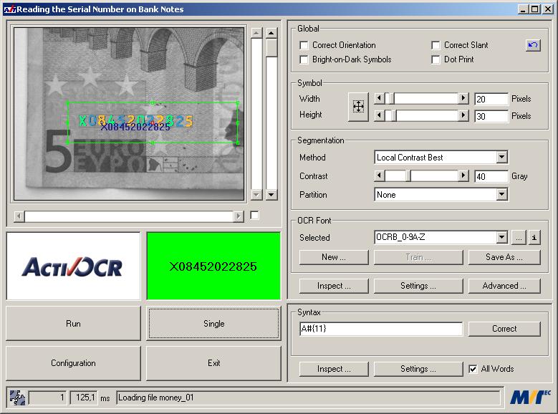Click the ActivOCR logo
Image resolution: width=558 pixels, height=414 pixels.
(x=73, y=266)
